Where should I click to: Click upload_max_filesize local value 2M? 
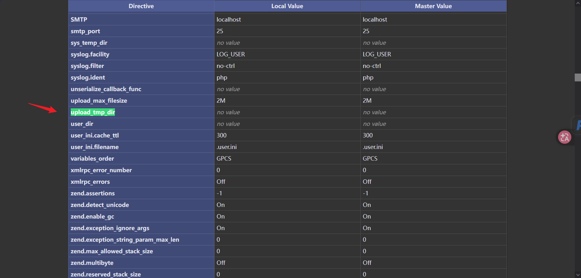click(x=221, y=100)
